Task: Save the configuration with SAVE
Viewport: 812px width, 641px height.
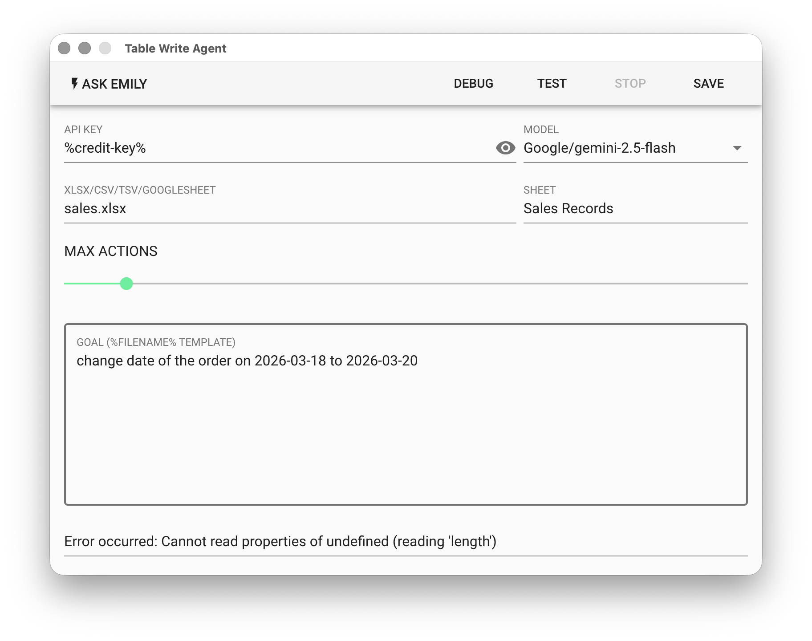Action: pos(708,84)
